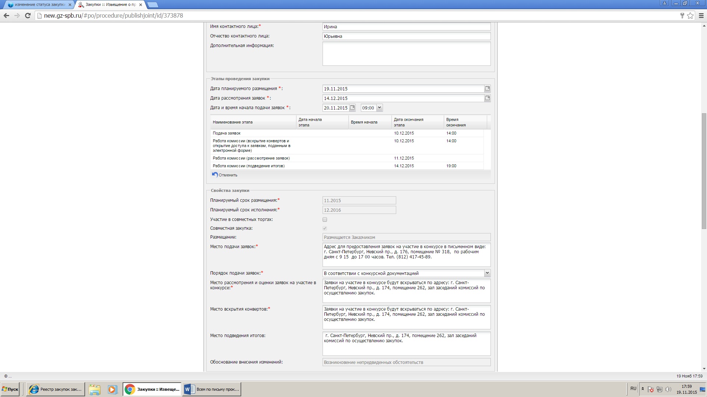Click the Отменить undo icon
Viewport: 707px width, 397px height.
click(215, 175)
